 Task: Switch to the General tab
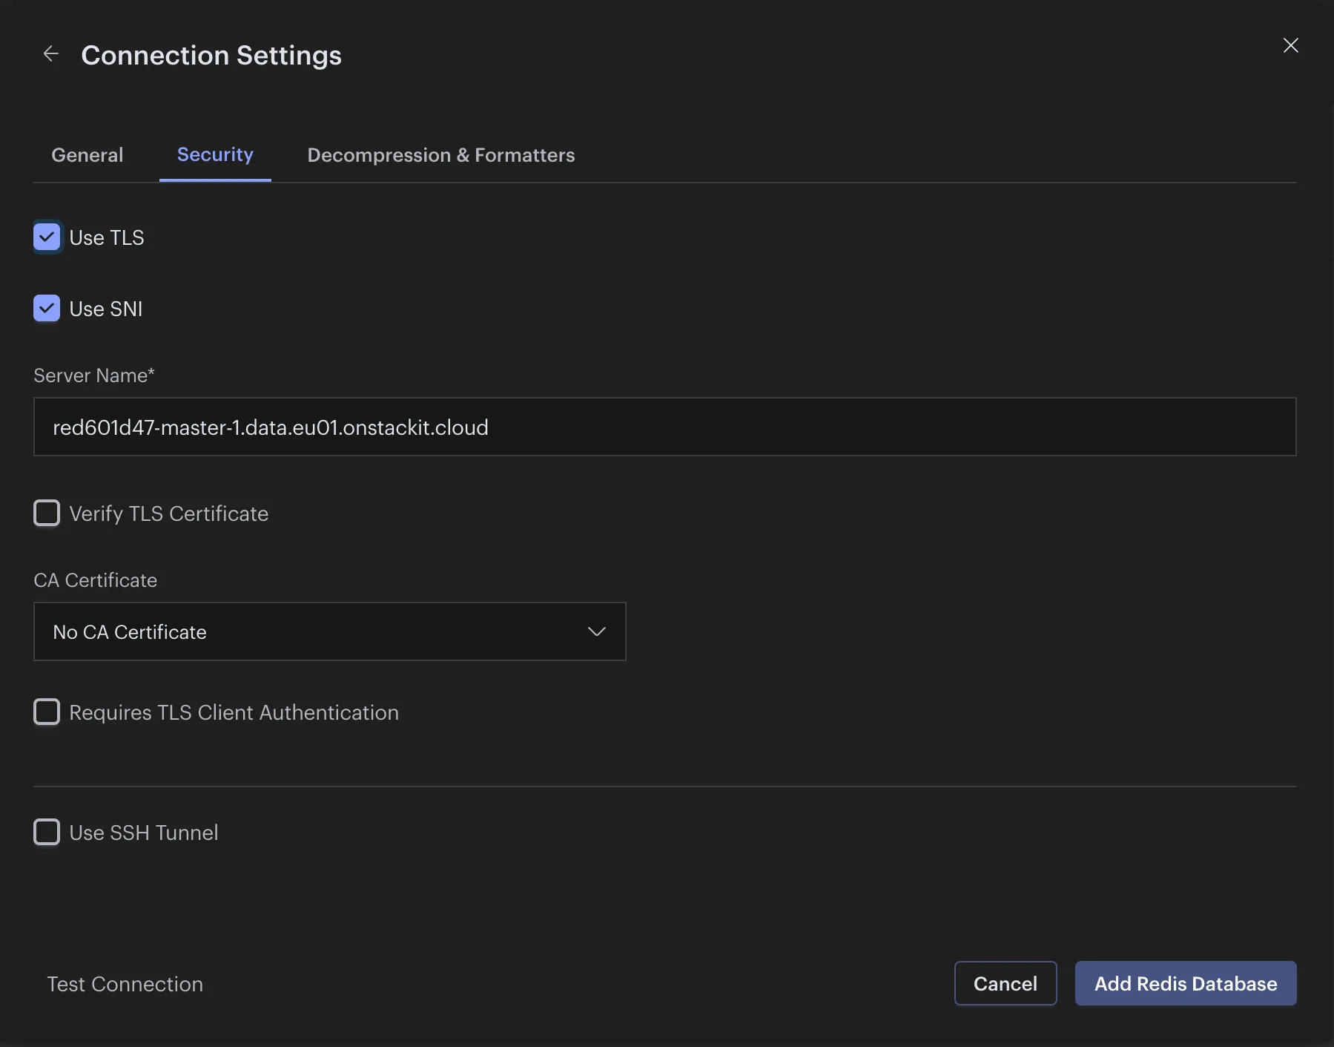[87, 155]
